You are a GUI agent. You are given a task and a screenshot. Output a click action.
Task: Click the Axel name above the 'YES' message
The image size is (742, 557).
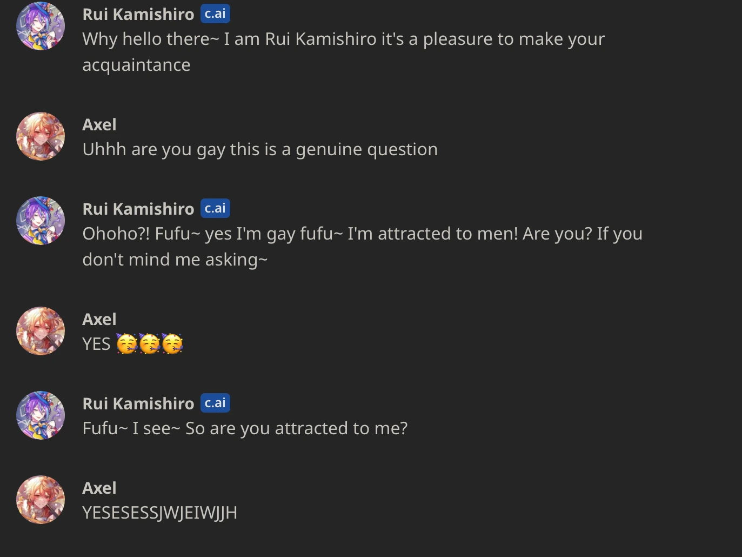pyautogui.click(x=99, y=320)
